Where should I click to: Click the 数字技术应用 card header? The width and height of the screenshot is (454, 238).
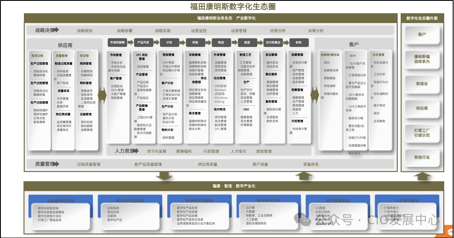tap(269, 200)
